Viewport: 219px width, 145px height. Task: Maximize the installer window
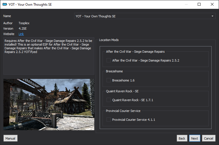pos(199,4)
